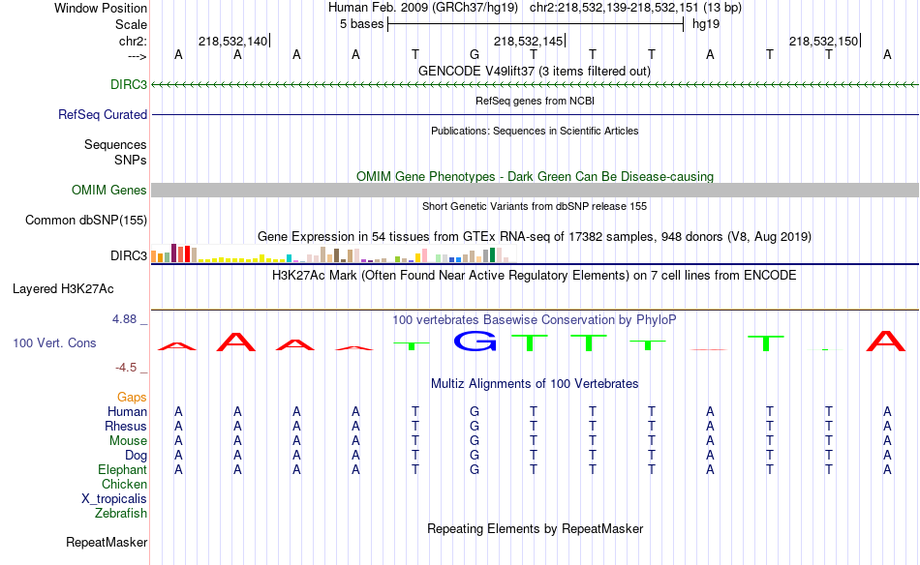
Task: Click the orange Gaps label
Action: click(x=132, y=398)
